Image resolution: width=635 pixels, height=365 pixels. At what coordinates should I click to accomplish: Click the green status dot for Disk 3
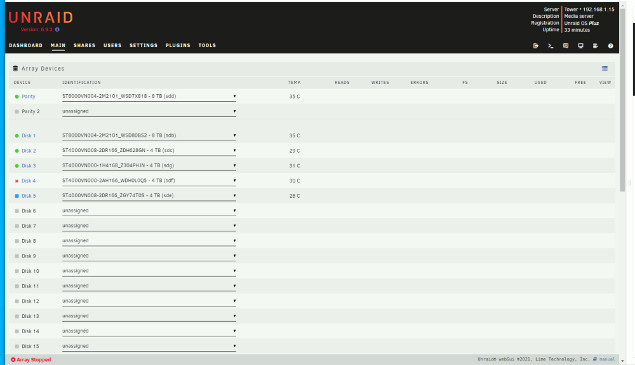tap(17, 166)
